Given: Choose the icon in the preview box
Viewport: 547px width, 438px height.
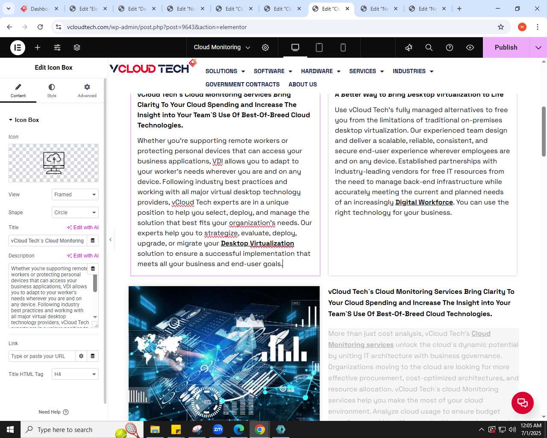Looking at the screenshot, I should pos(53,163).
